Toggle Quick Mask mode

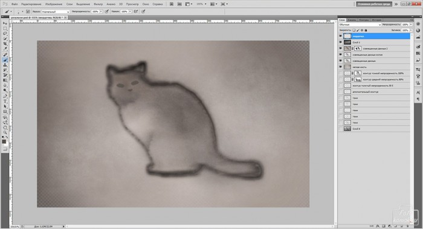click(x=5, y=149)
